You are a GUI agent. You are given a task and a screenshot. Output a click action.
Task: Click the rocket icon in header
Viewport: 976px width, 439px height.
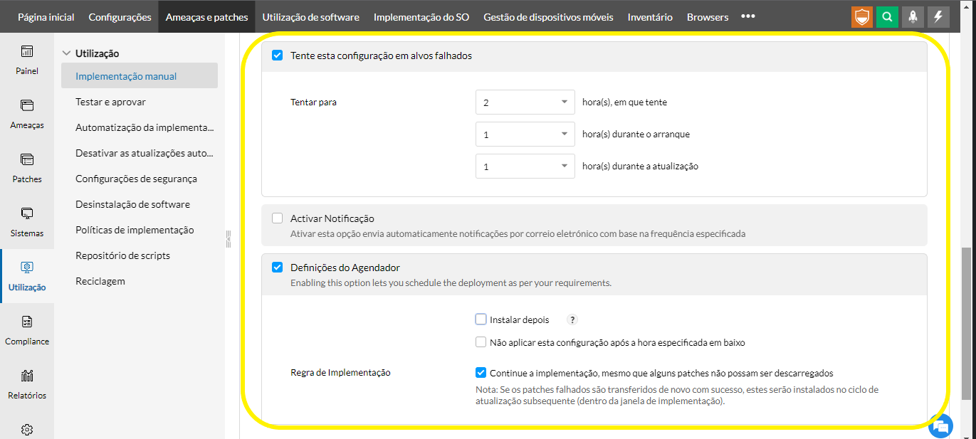913,17
